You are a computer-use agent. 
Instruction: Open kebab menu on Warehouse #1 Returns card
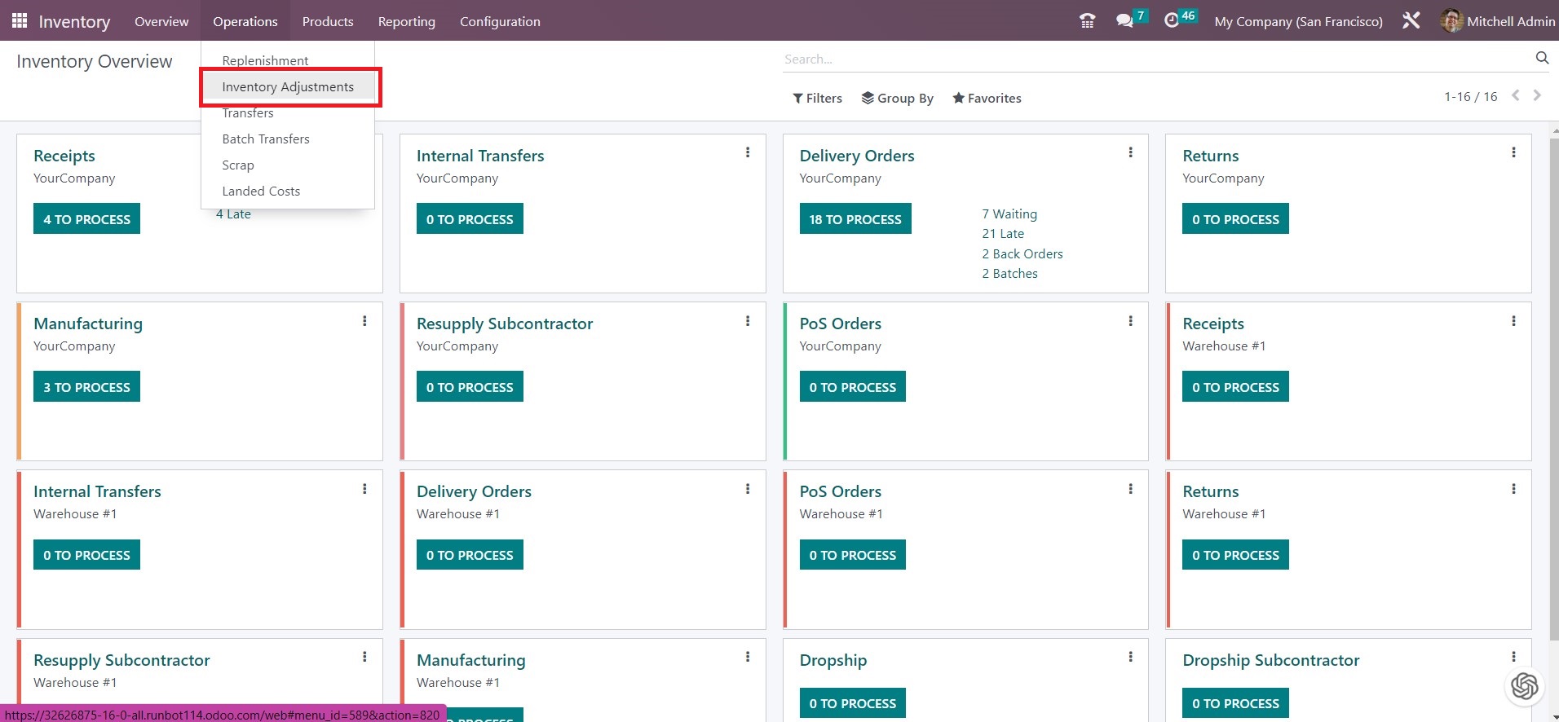(1514, 489)
